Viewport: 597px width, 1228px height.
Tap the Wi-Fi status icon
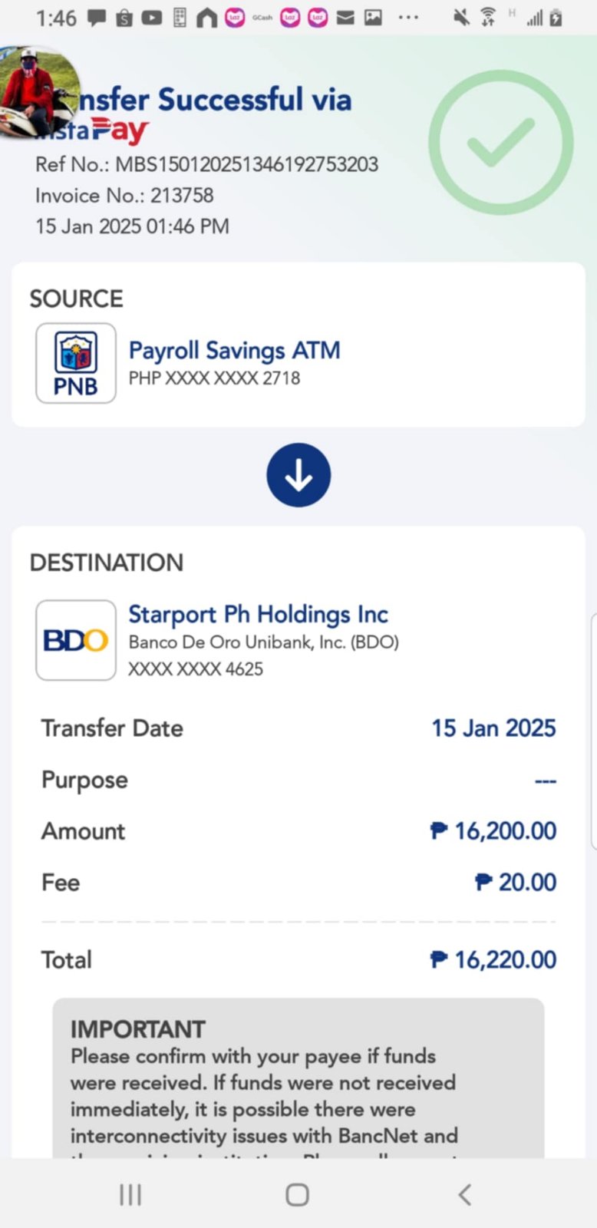click(488, 17)
